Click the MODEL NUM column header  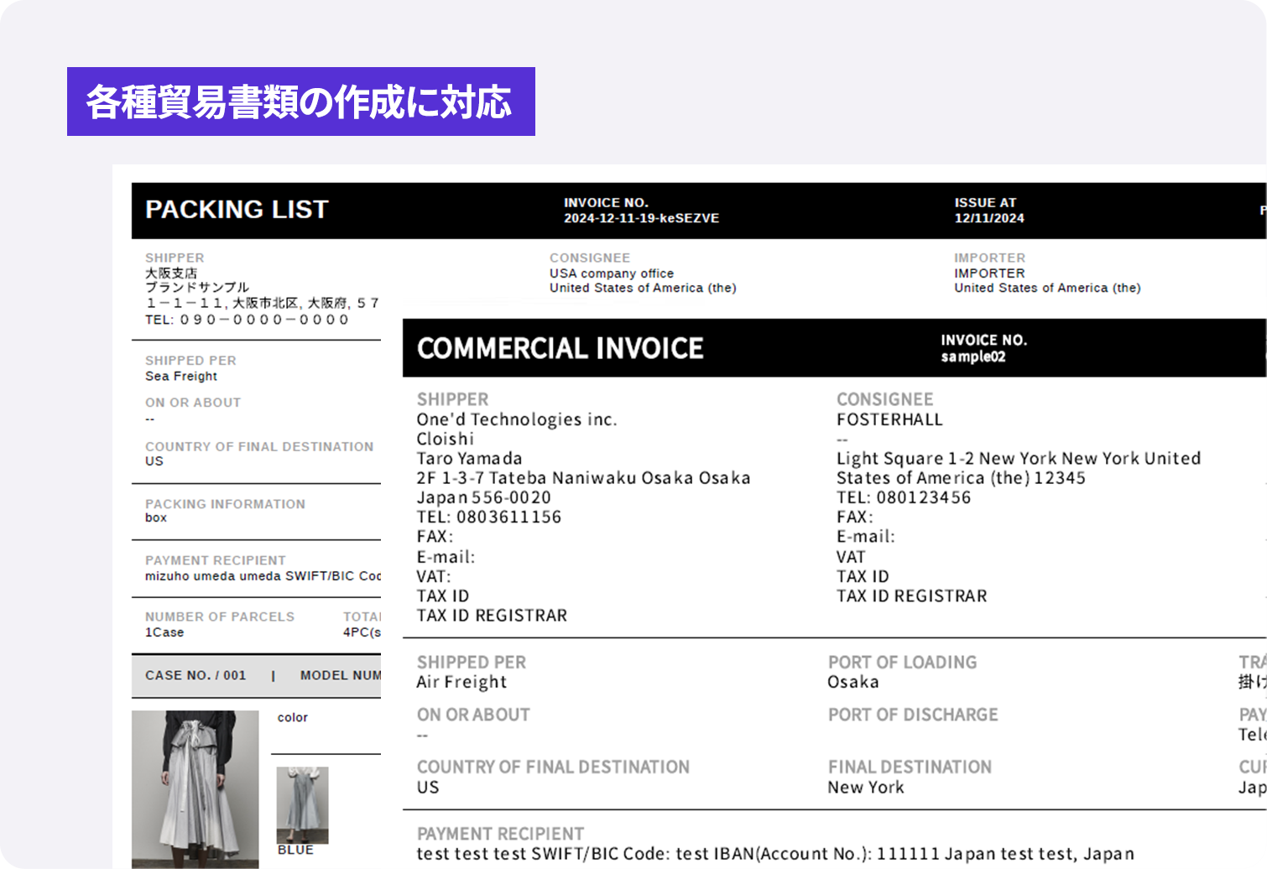coord(341,675)
